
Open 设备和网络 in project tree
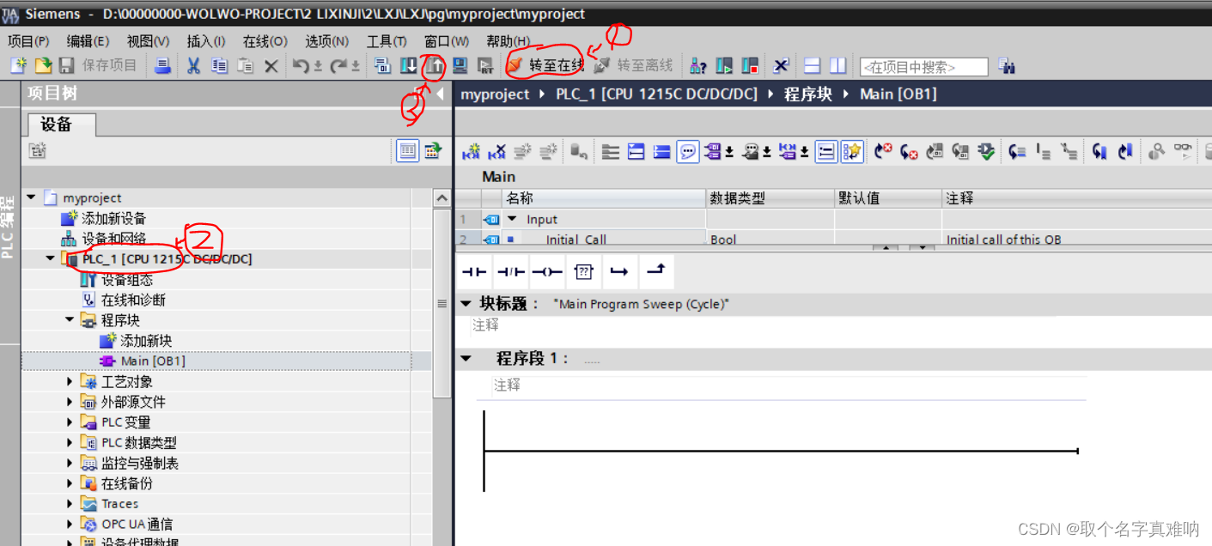click(x=113, y=238)
